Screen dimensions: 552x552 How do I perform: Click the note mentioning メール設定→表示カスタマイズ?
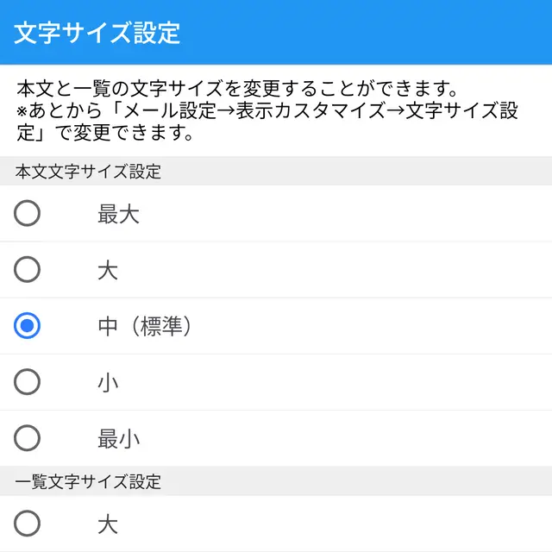[x=267, y=122]
